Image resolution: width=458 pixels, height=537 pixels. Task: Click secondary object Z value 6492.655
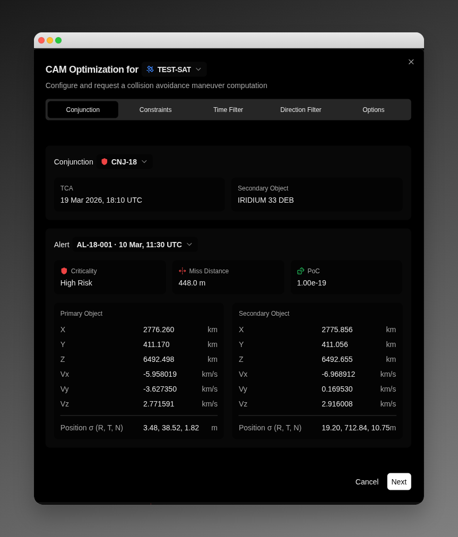click(x=337, y=359)
